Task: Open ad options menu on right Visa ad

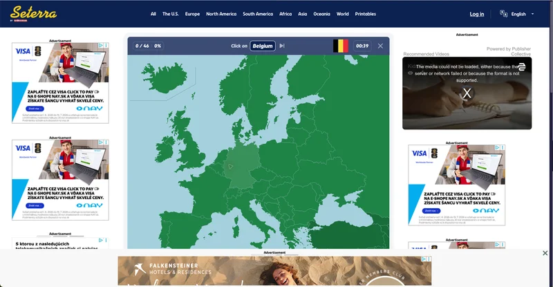Action: [503, 147]
